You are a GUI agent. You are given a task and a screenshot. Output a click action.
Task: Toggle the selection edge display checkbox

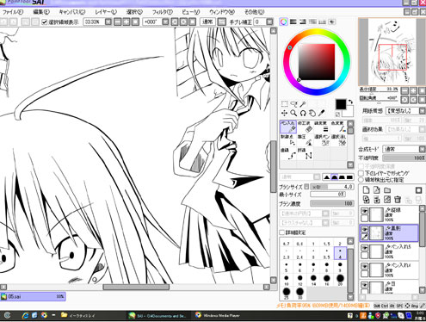tap(44, 22)
